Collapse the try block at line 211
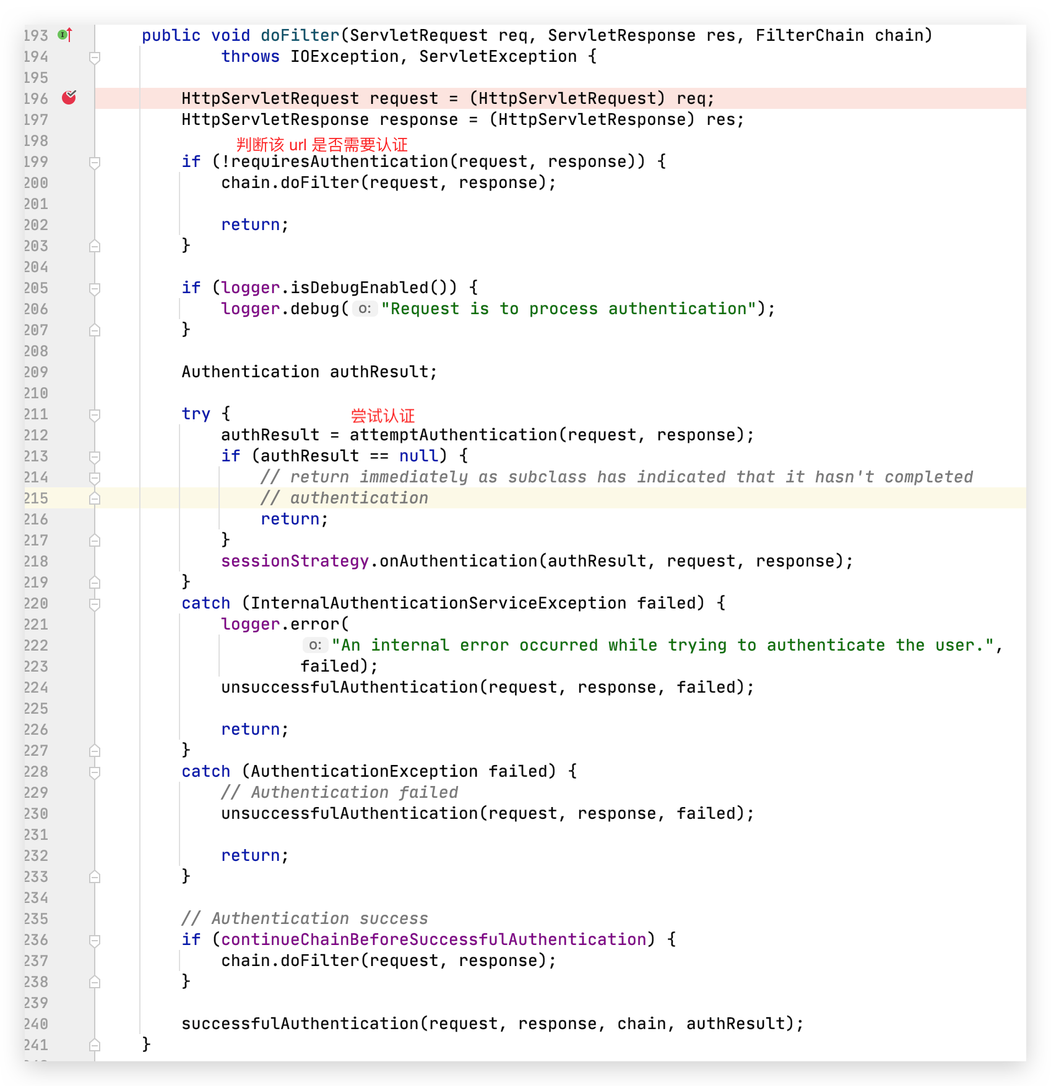The width and height of the screenshot is (1051, 1086). [x=95, y=414]
